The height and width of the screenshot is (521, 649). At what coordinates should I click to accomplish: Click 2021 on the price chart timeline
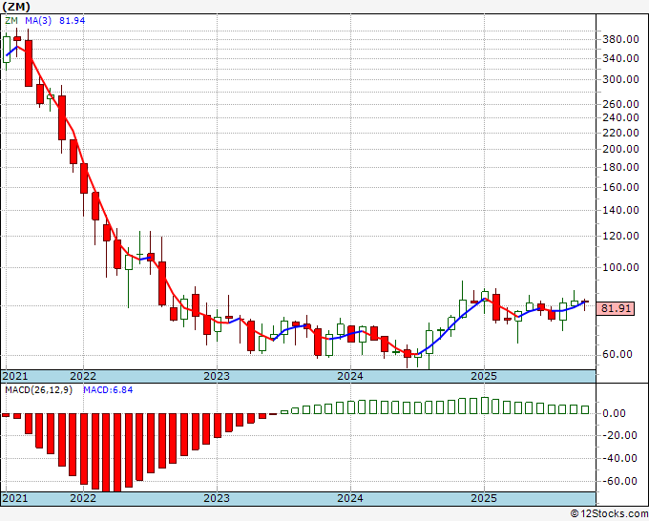point(15,376)
